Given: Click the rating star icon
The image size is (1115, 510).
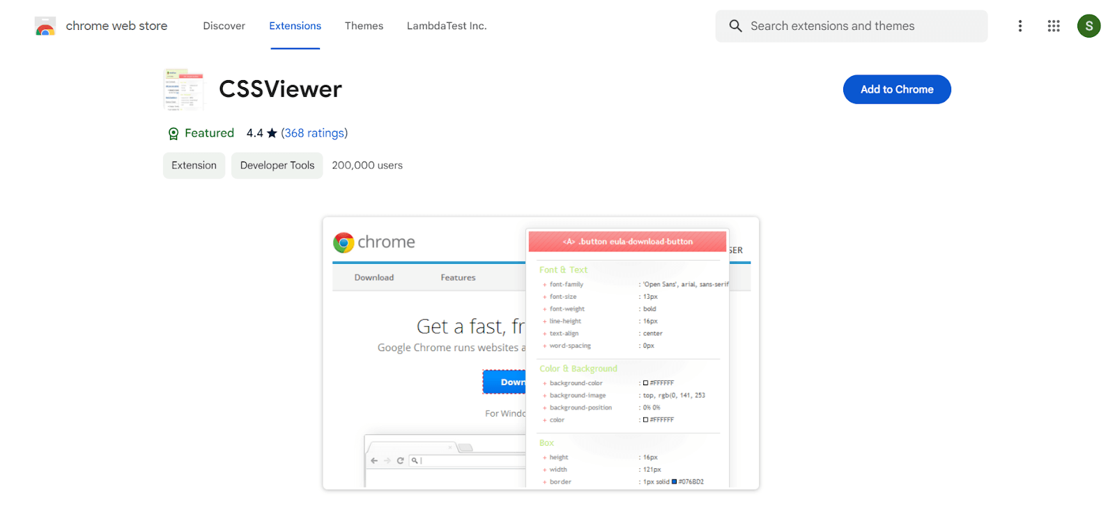Looking at the screenshot, I should point(272,133).
